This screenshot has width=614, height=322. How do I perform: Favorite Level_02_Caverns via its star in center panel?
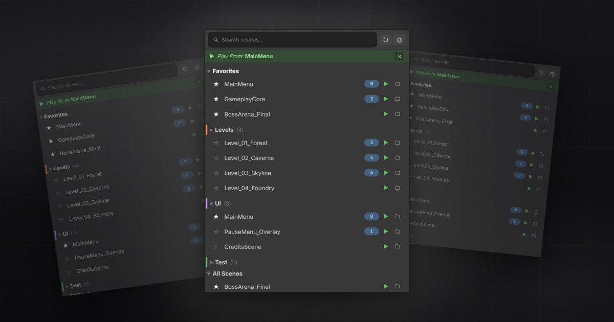coord(216,158)
